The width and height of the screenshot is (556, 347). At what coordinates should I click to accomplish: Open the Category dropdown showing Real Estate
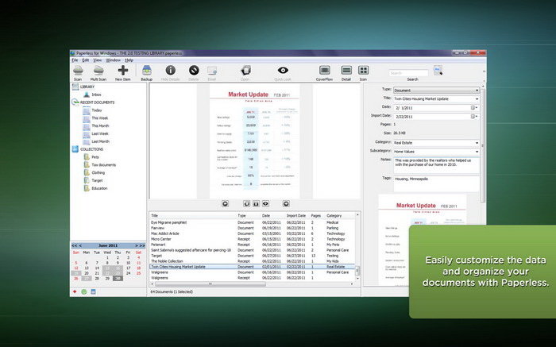point(436,143)
